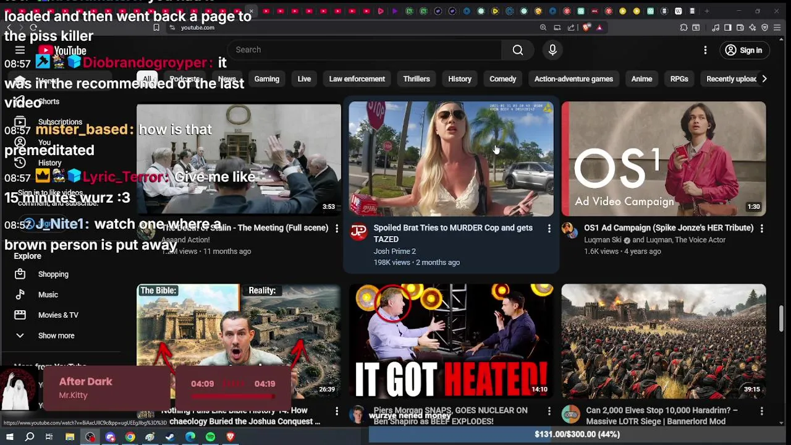
Task: Open Josh Prime 2 channel link
Action: 394,252
